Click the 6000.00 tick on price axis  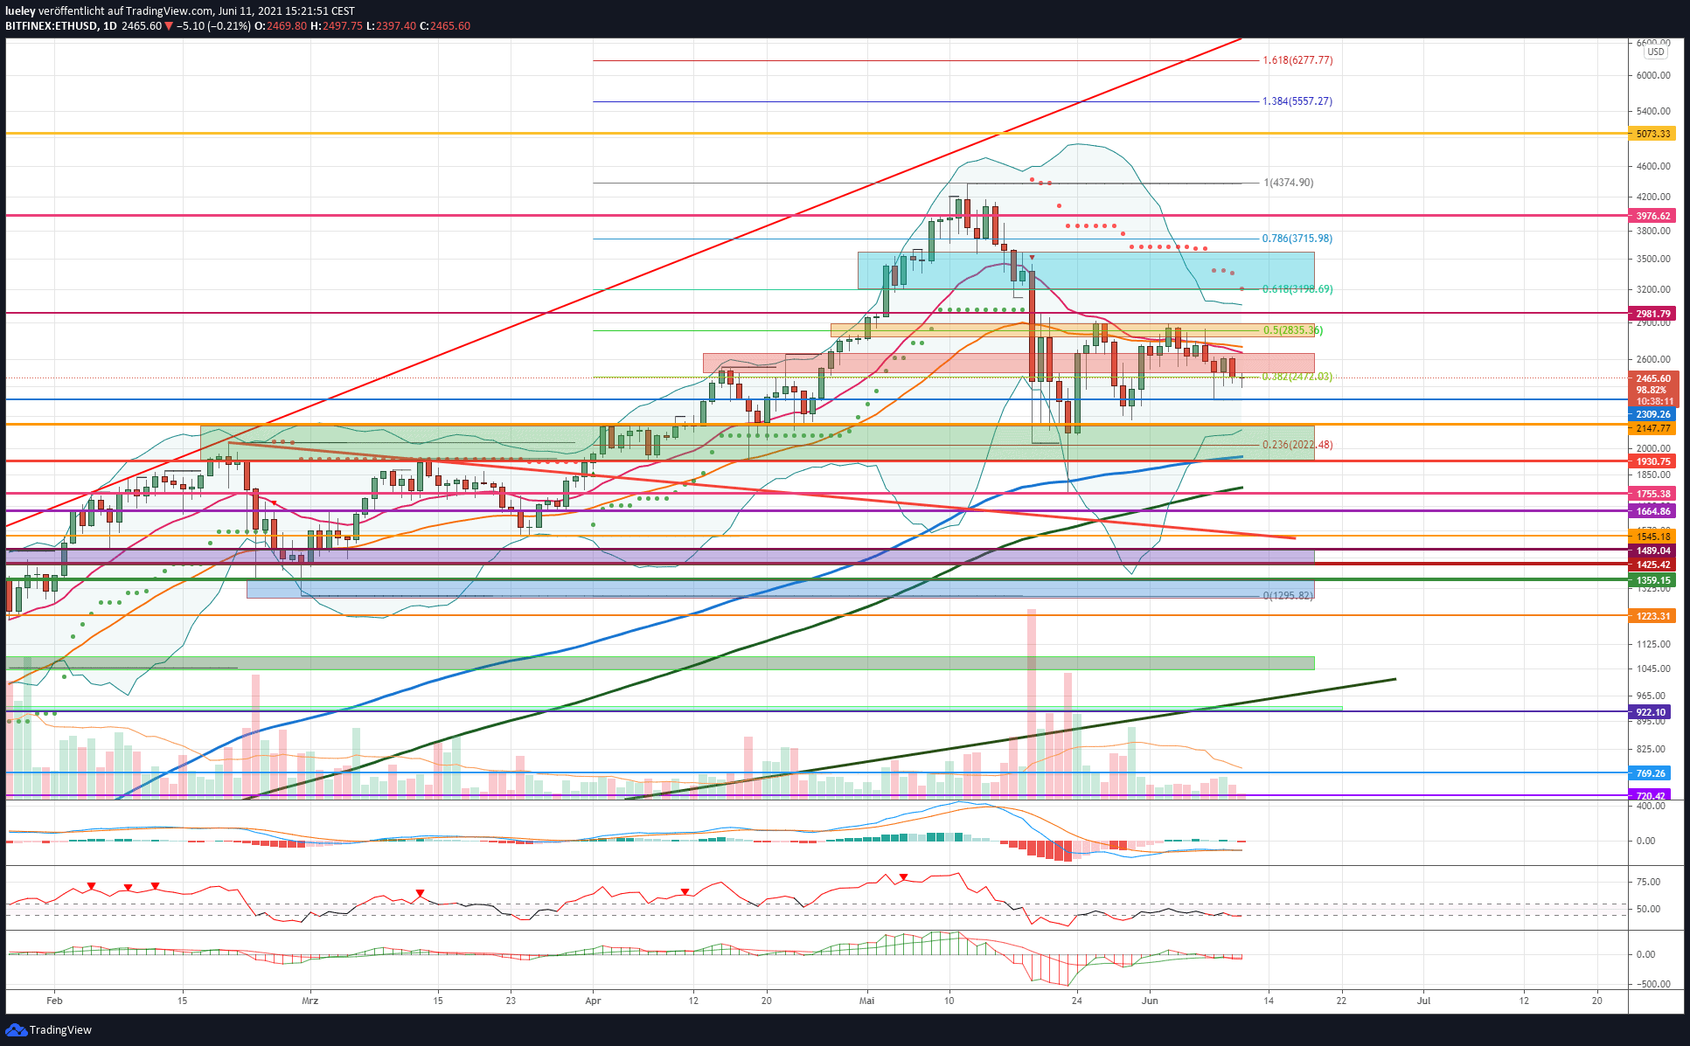(x=1652, y=75)
